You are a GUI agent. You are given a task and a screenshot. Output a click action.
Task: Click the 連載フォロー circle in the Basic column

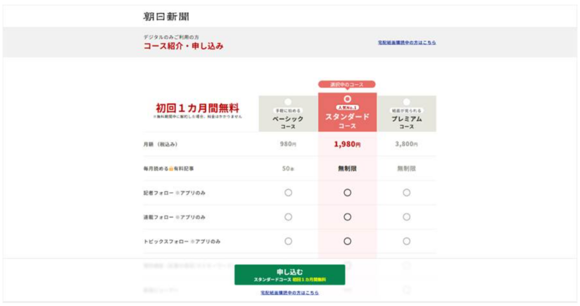[288, 217]
